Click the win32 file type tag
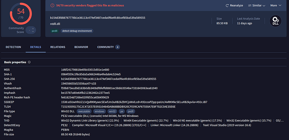The image size is (289, 140). [x=112, y=111]
